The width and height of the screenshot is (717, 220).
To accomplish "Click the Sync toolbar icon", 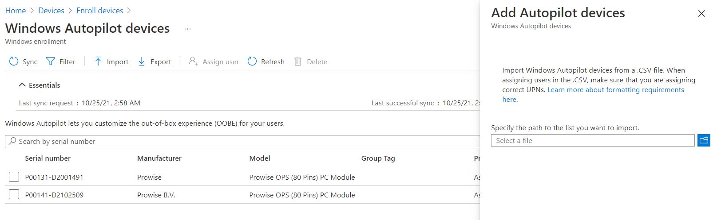I will [14, 62].
